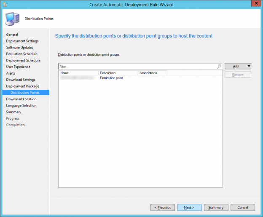This screenshot has width=263, height=217.
Task: Open the Add dropdown button
Action: [x=238, y=66]
